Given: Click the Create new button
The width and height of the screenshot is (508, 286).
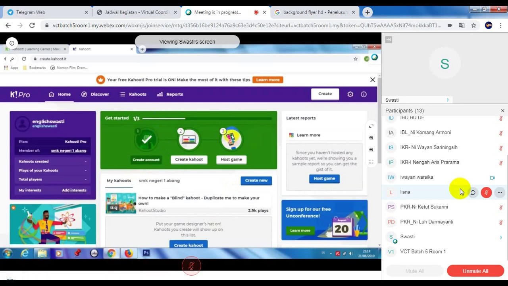Looking at the screenshot, I should 256,180.
